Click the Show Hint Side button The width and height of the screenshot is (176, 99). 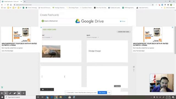123,32
